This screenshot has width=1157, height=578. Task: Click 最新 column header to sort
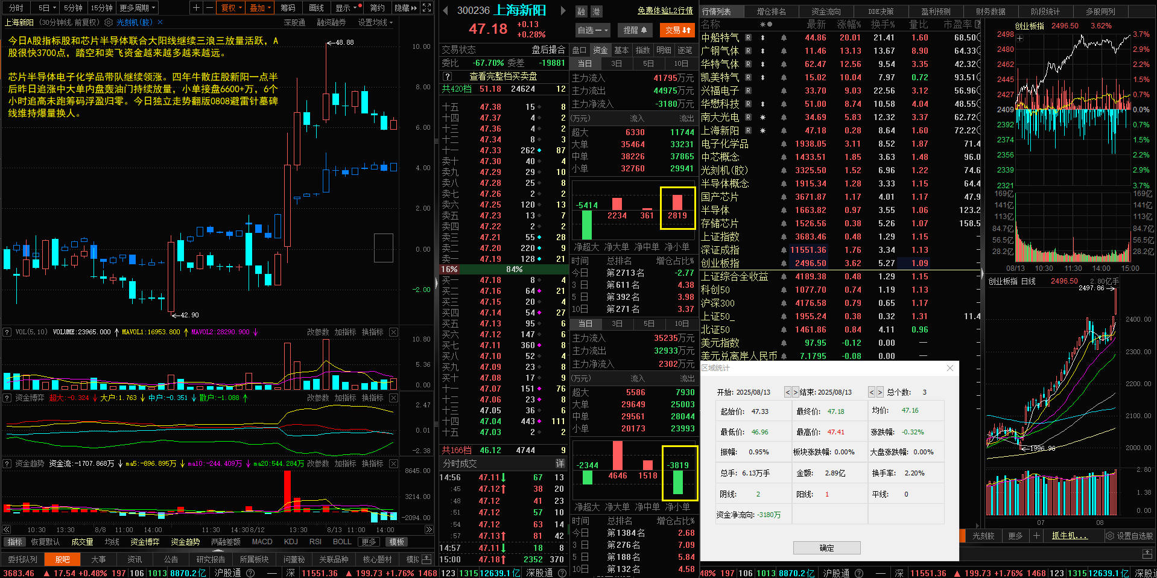(x=816, y=24)
